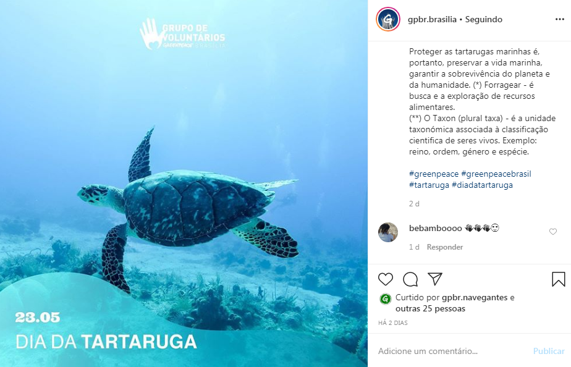Share post via paper plane icon
This screenshot has height=367, width=571.
[435, 279]
